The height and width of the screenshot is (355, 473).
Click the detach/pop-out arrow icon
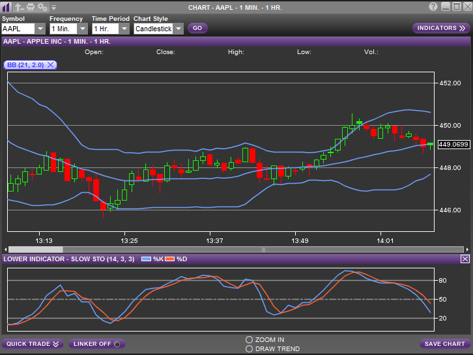19,7
